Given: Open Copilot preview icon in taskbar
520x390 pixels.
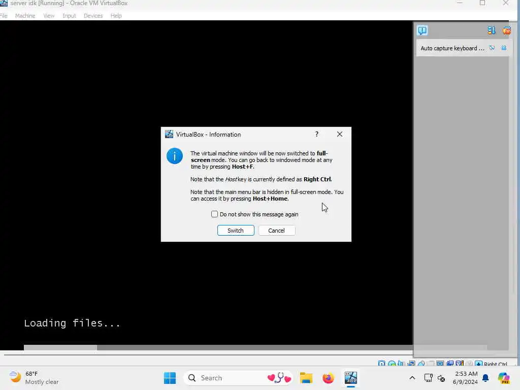Looking at the screenshot, I should (x=504, y=378).
